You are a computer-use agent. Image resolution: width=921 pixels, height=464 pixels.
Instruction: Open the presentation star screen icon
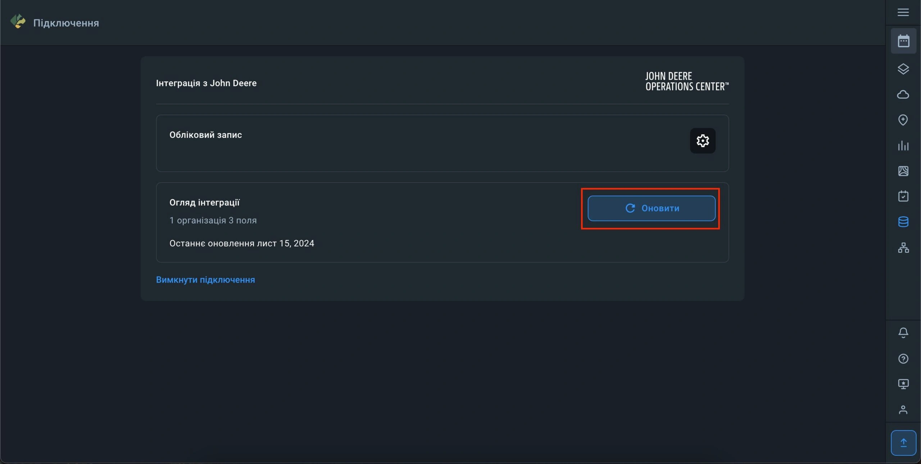(903, 384)
